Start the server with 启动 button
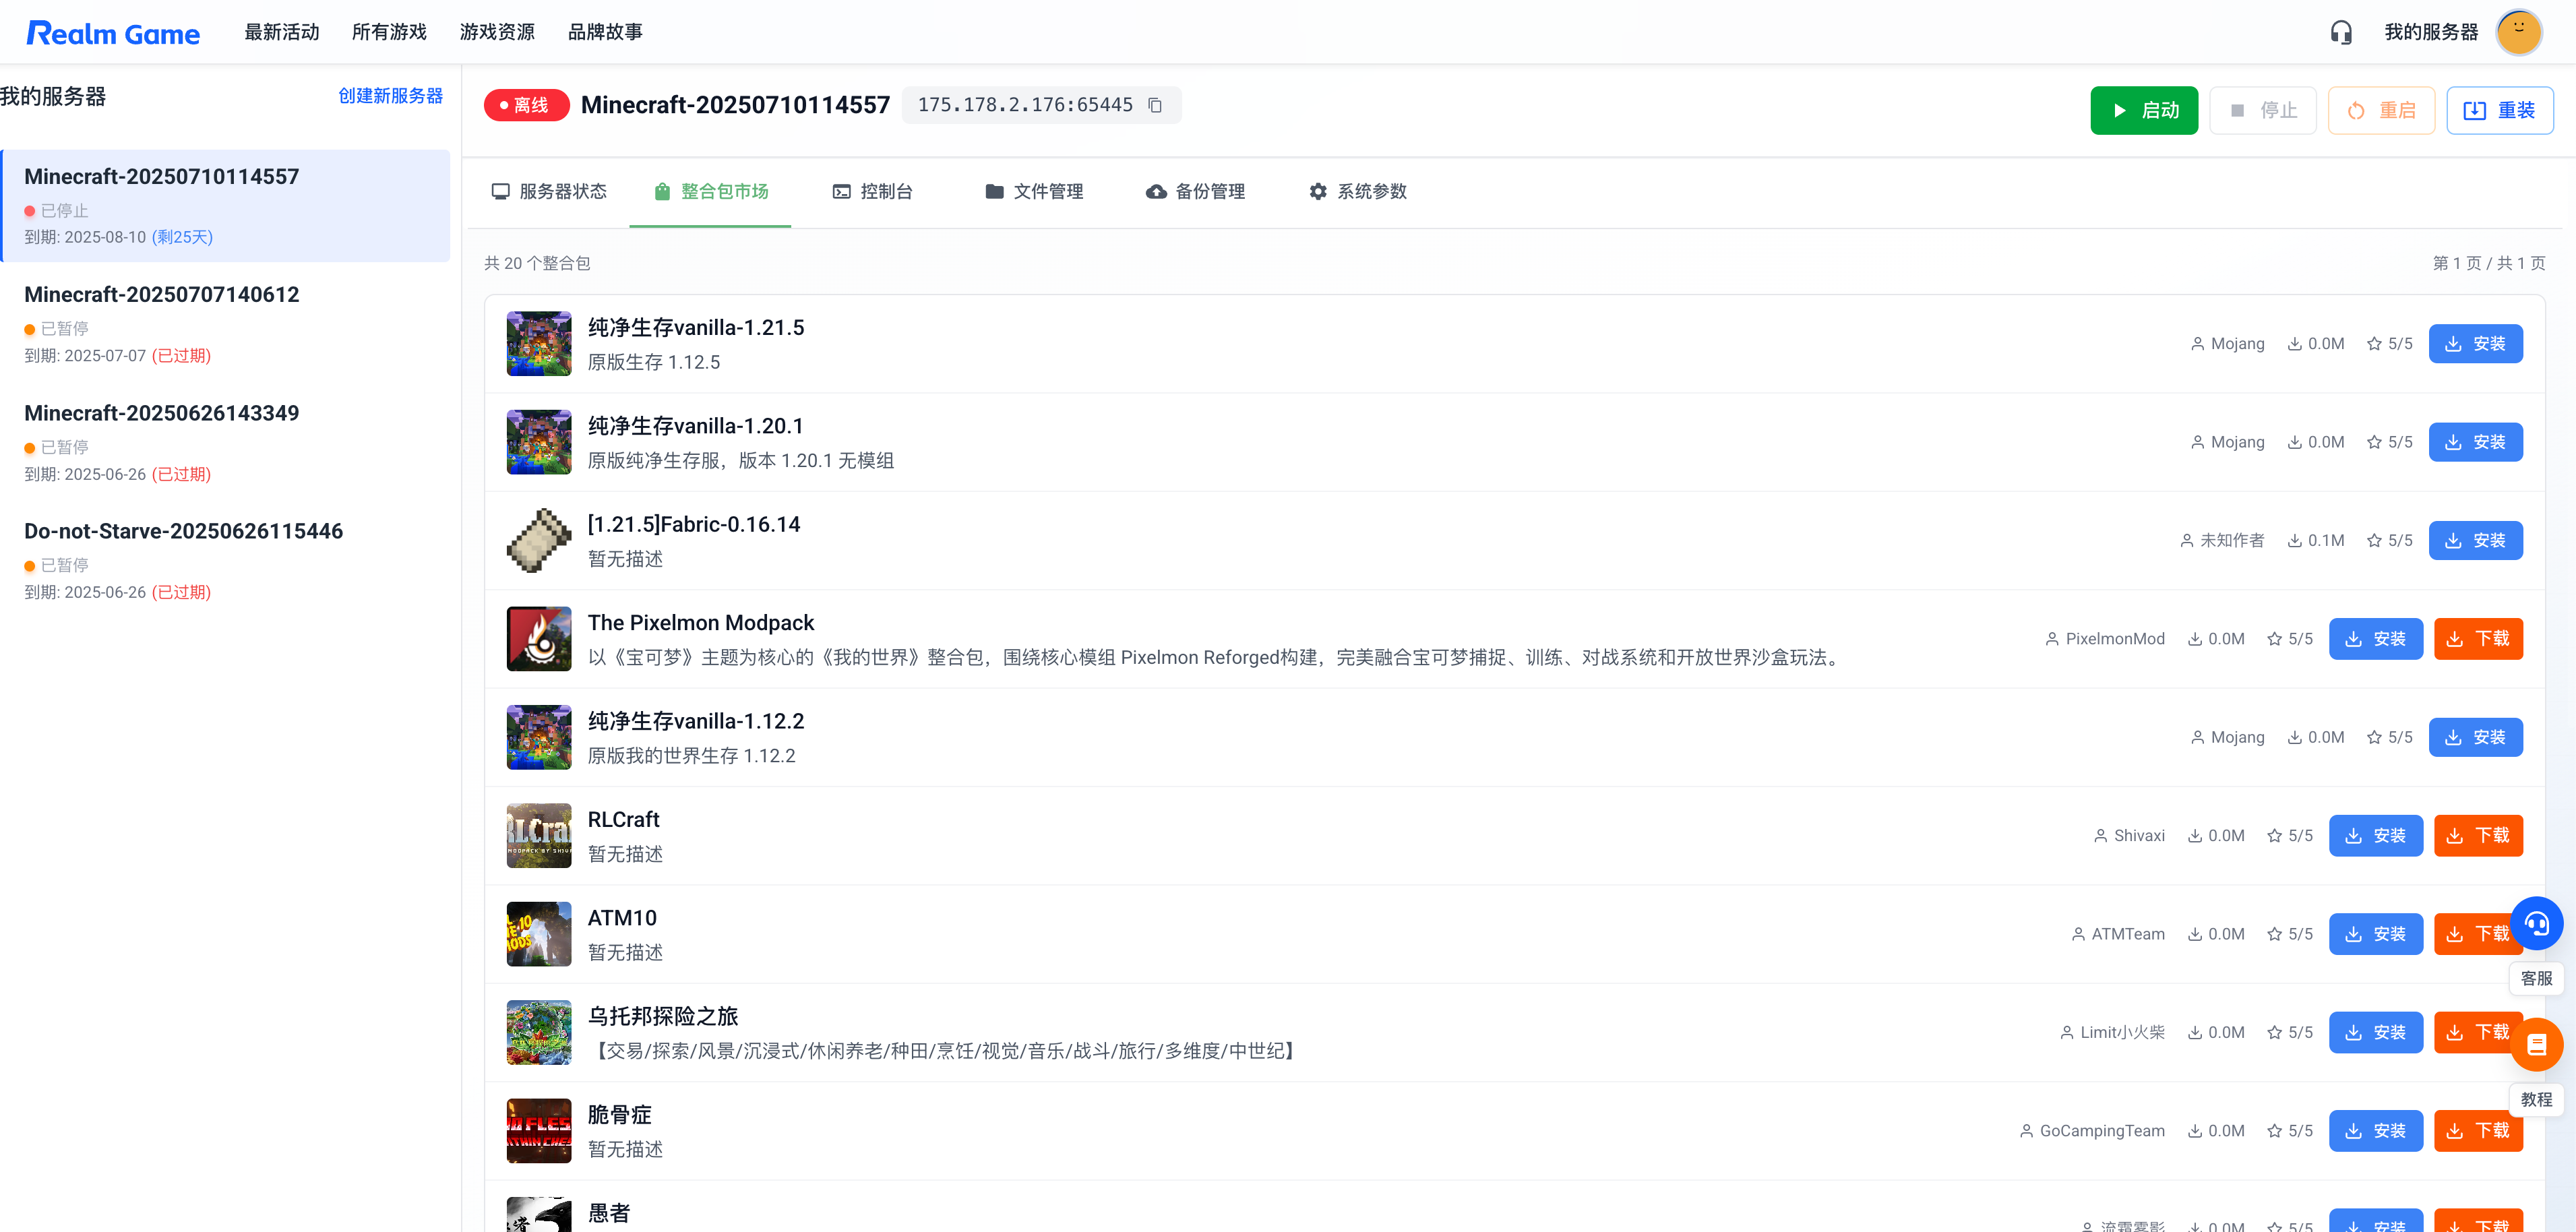The width and height of the screenshot is (2576, 1232). 2143,110
